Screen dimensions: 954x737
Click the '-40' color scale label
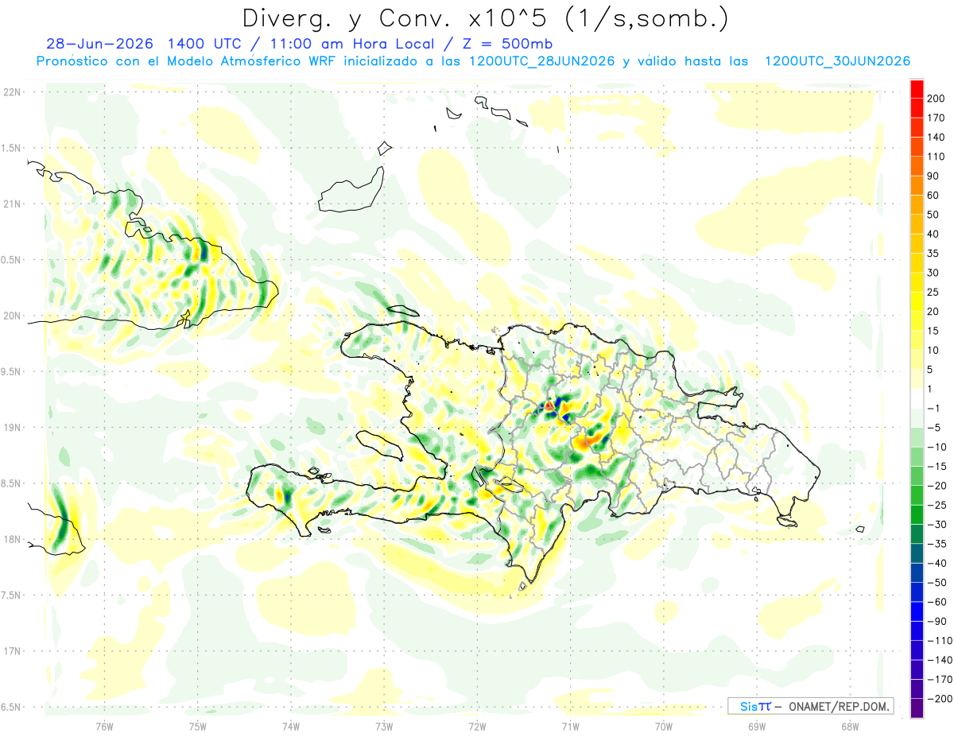point(938,563)
